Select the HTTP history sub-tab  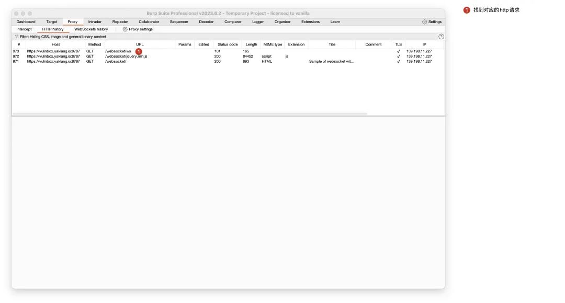point(53,29)
